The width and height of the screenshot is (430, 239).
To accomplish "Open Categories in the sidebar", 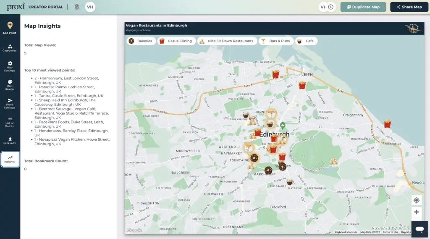I will 10,48.
